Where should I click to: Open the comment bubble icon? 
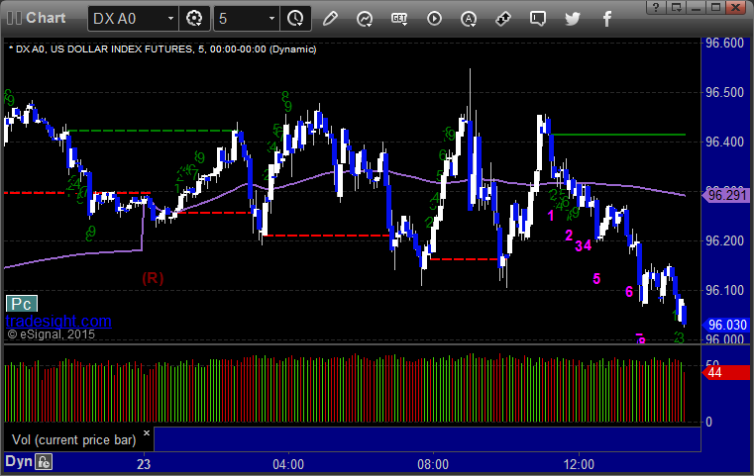point(538,19)
